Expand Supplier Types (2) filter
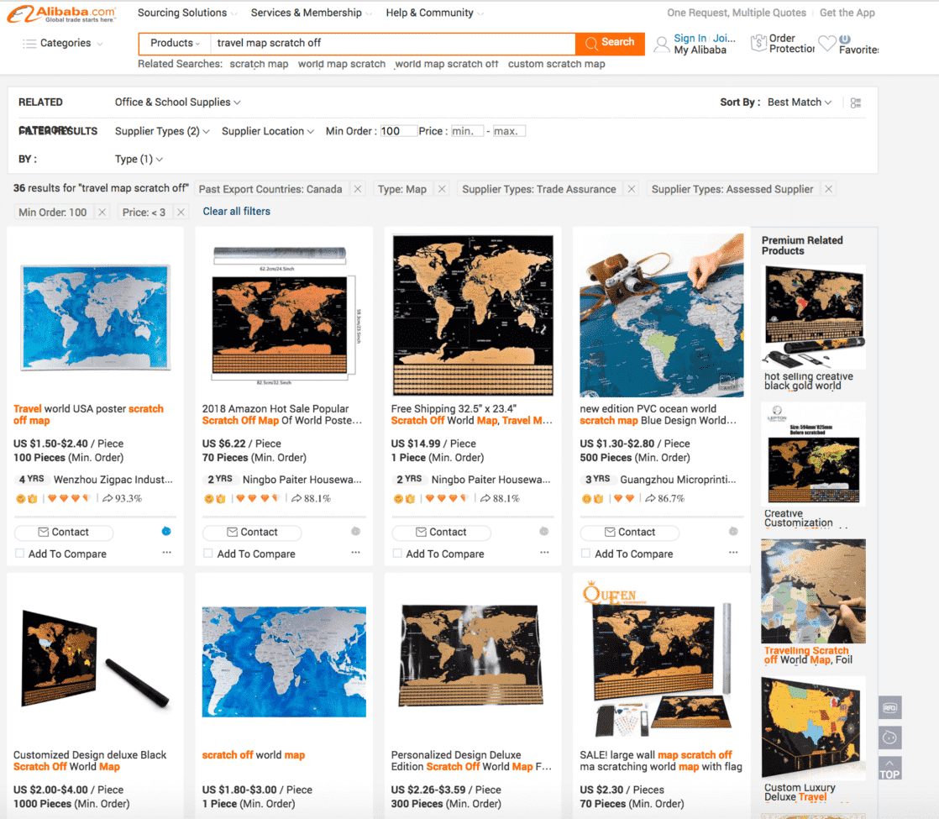This screenshot has width=939, height=819. coord(162,130)
